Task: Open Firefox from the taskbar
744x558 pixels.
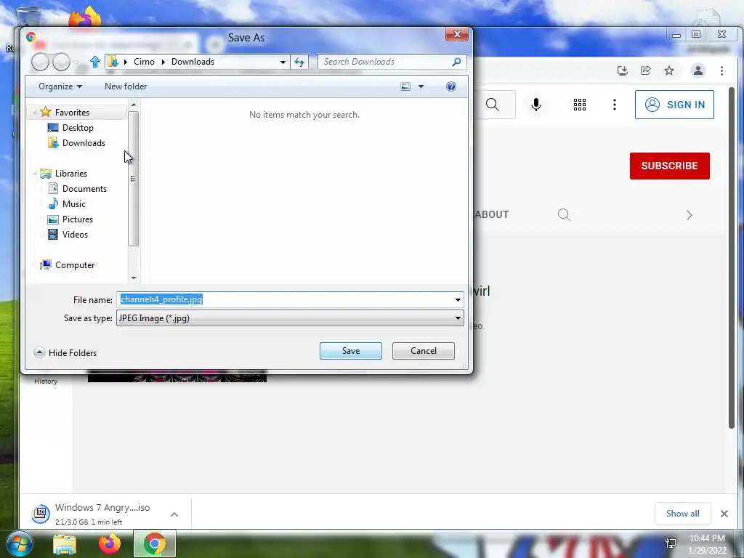Action: [110, 543]
